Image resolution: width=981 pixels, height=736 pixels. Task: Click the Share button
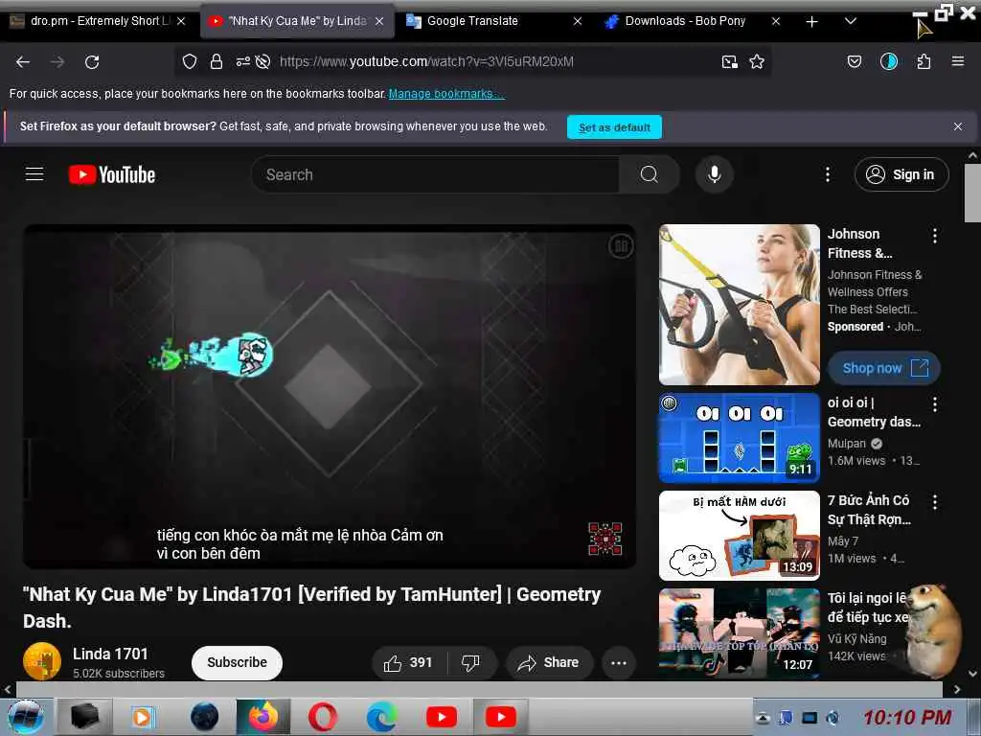point(549,663)
